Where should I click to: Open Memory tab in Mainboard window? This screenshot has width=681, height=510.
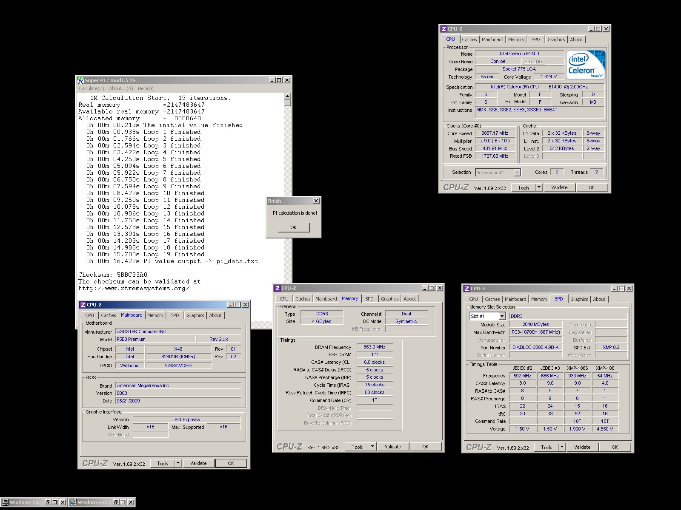(x=155, y=315)
